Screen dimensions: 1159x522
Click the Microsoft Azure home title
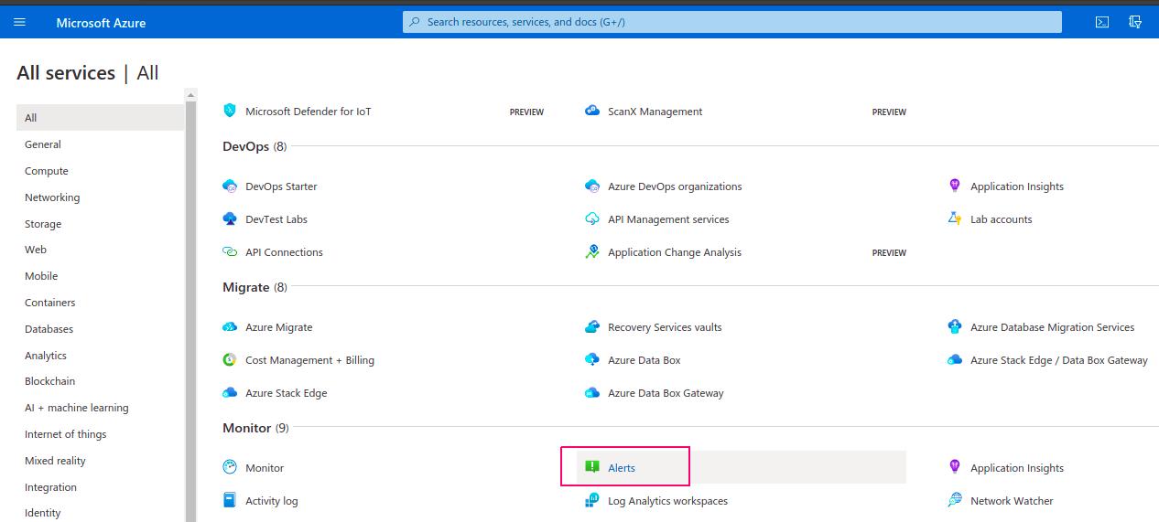(x=101, y=23)
